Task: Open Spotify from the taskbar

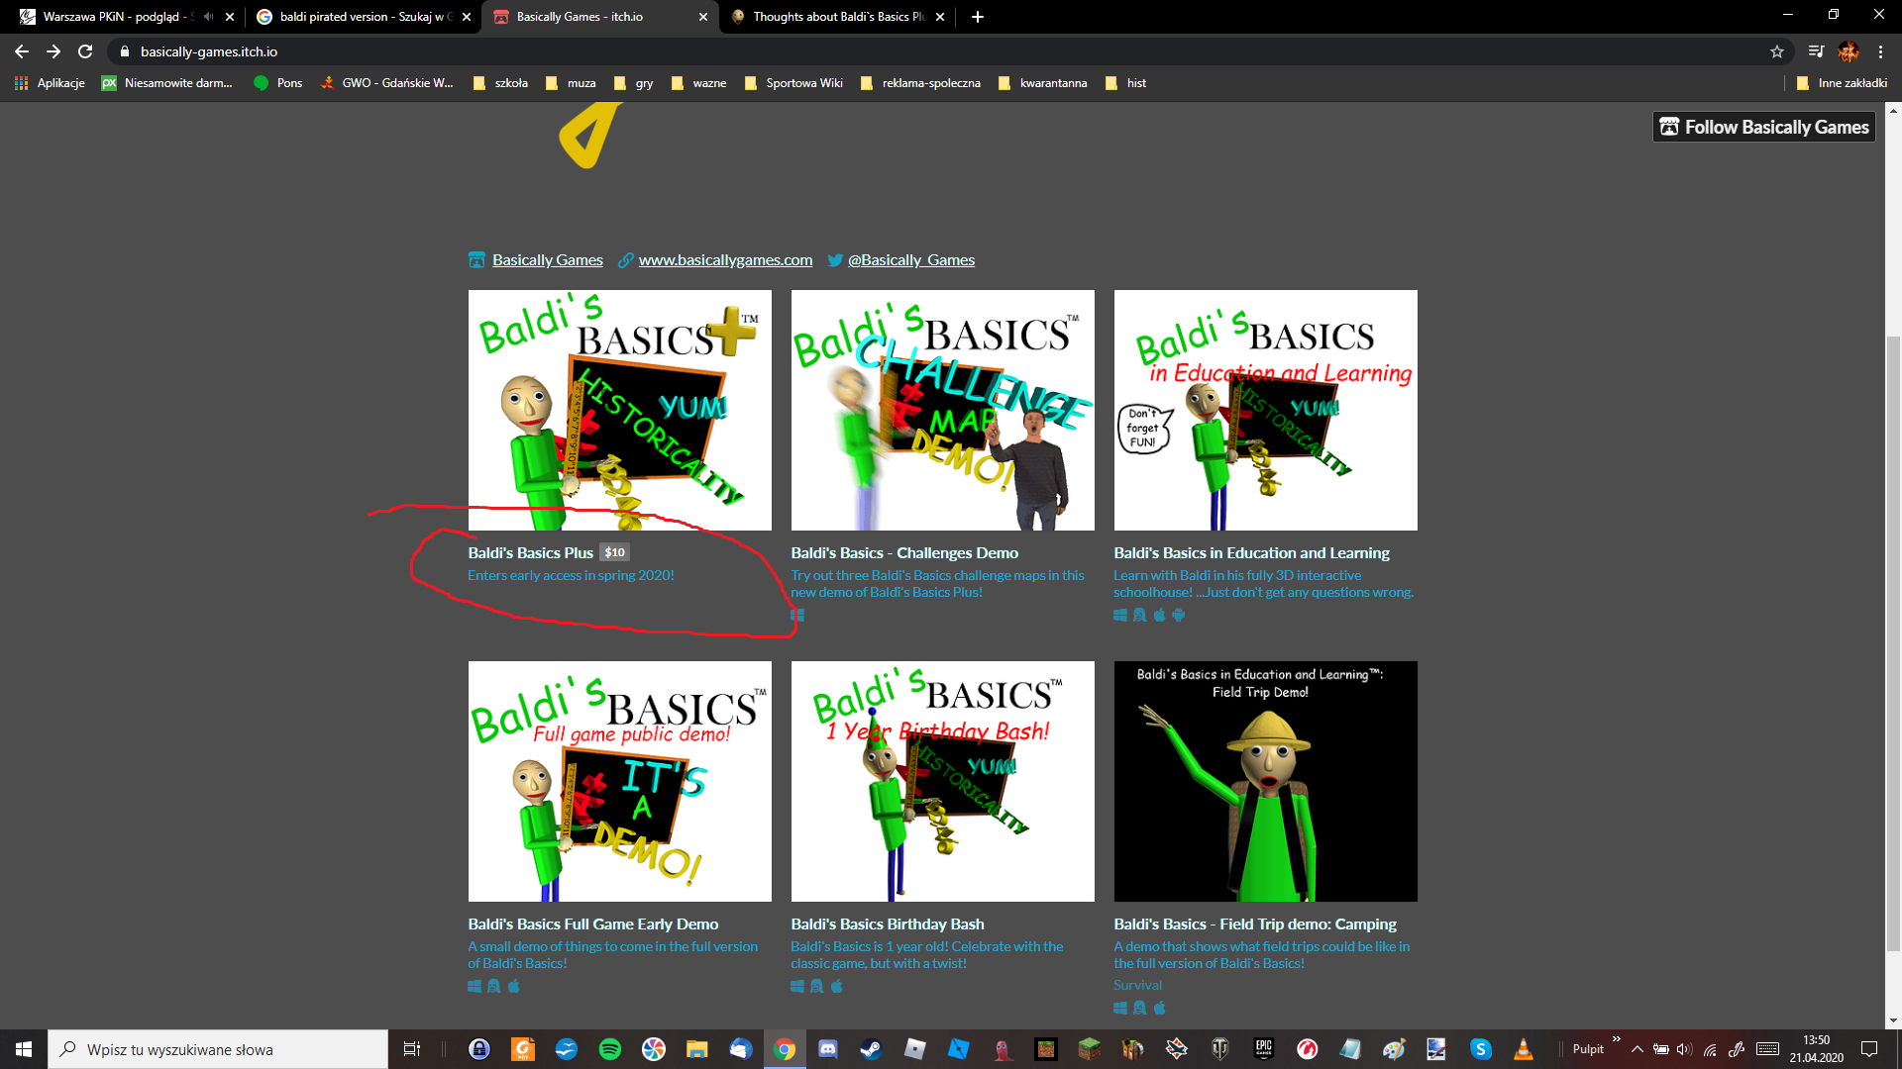Action: (610, 1049)
